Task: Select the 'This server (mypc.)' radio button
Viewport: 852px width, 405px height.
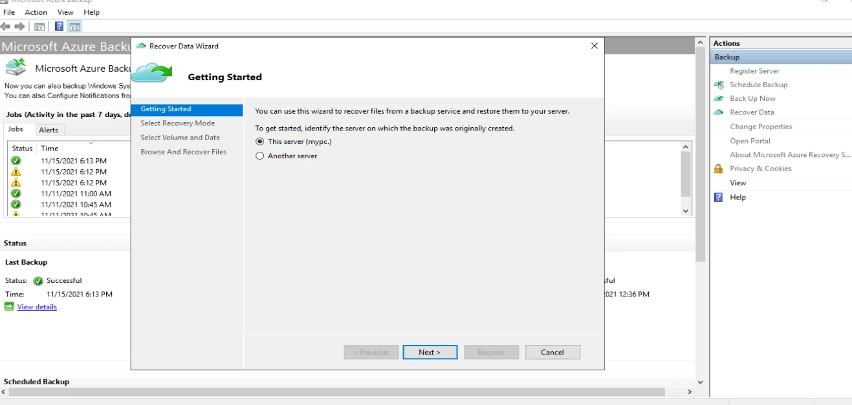Action: coord(259,141)
